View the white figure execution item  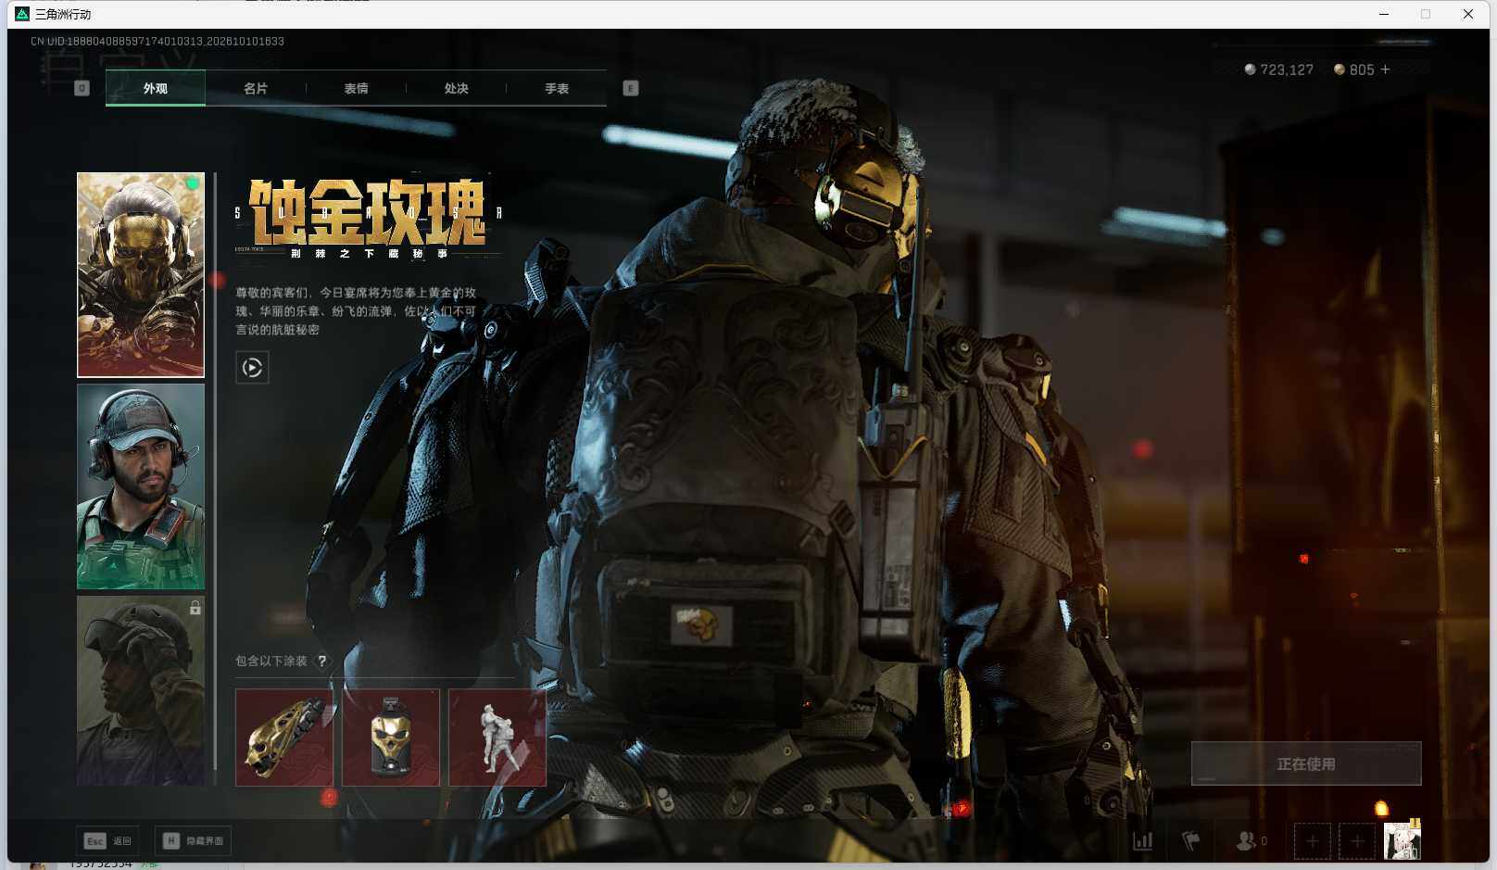(x=497, y=738)
